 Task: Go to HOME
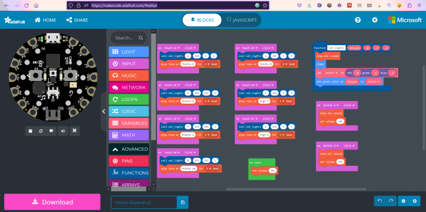[x=45, y=20]
